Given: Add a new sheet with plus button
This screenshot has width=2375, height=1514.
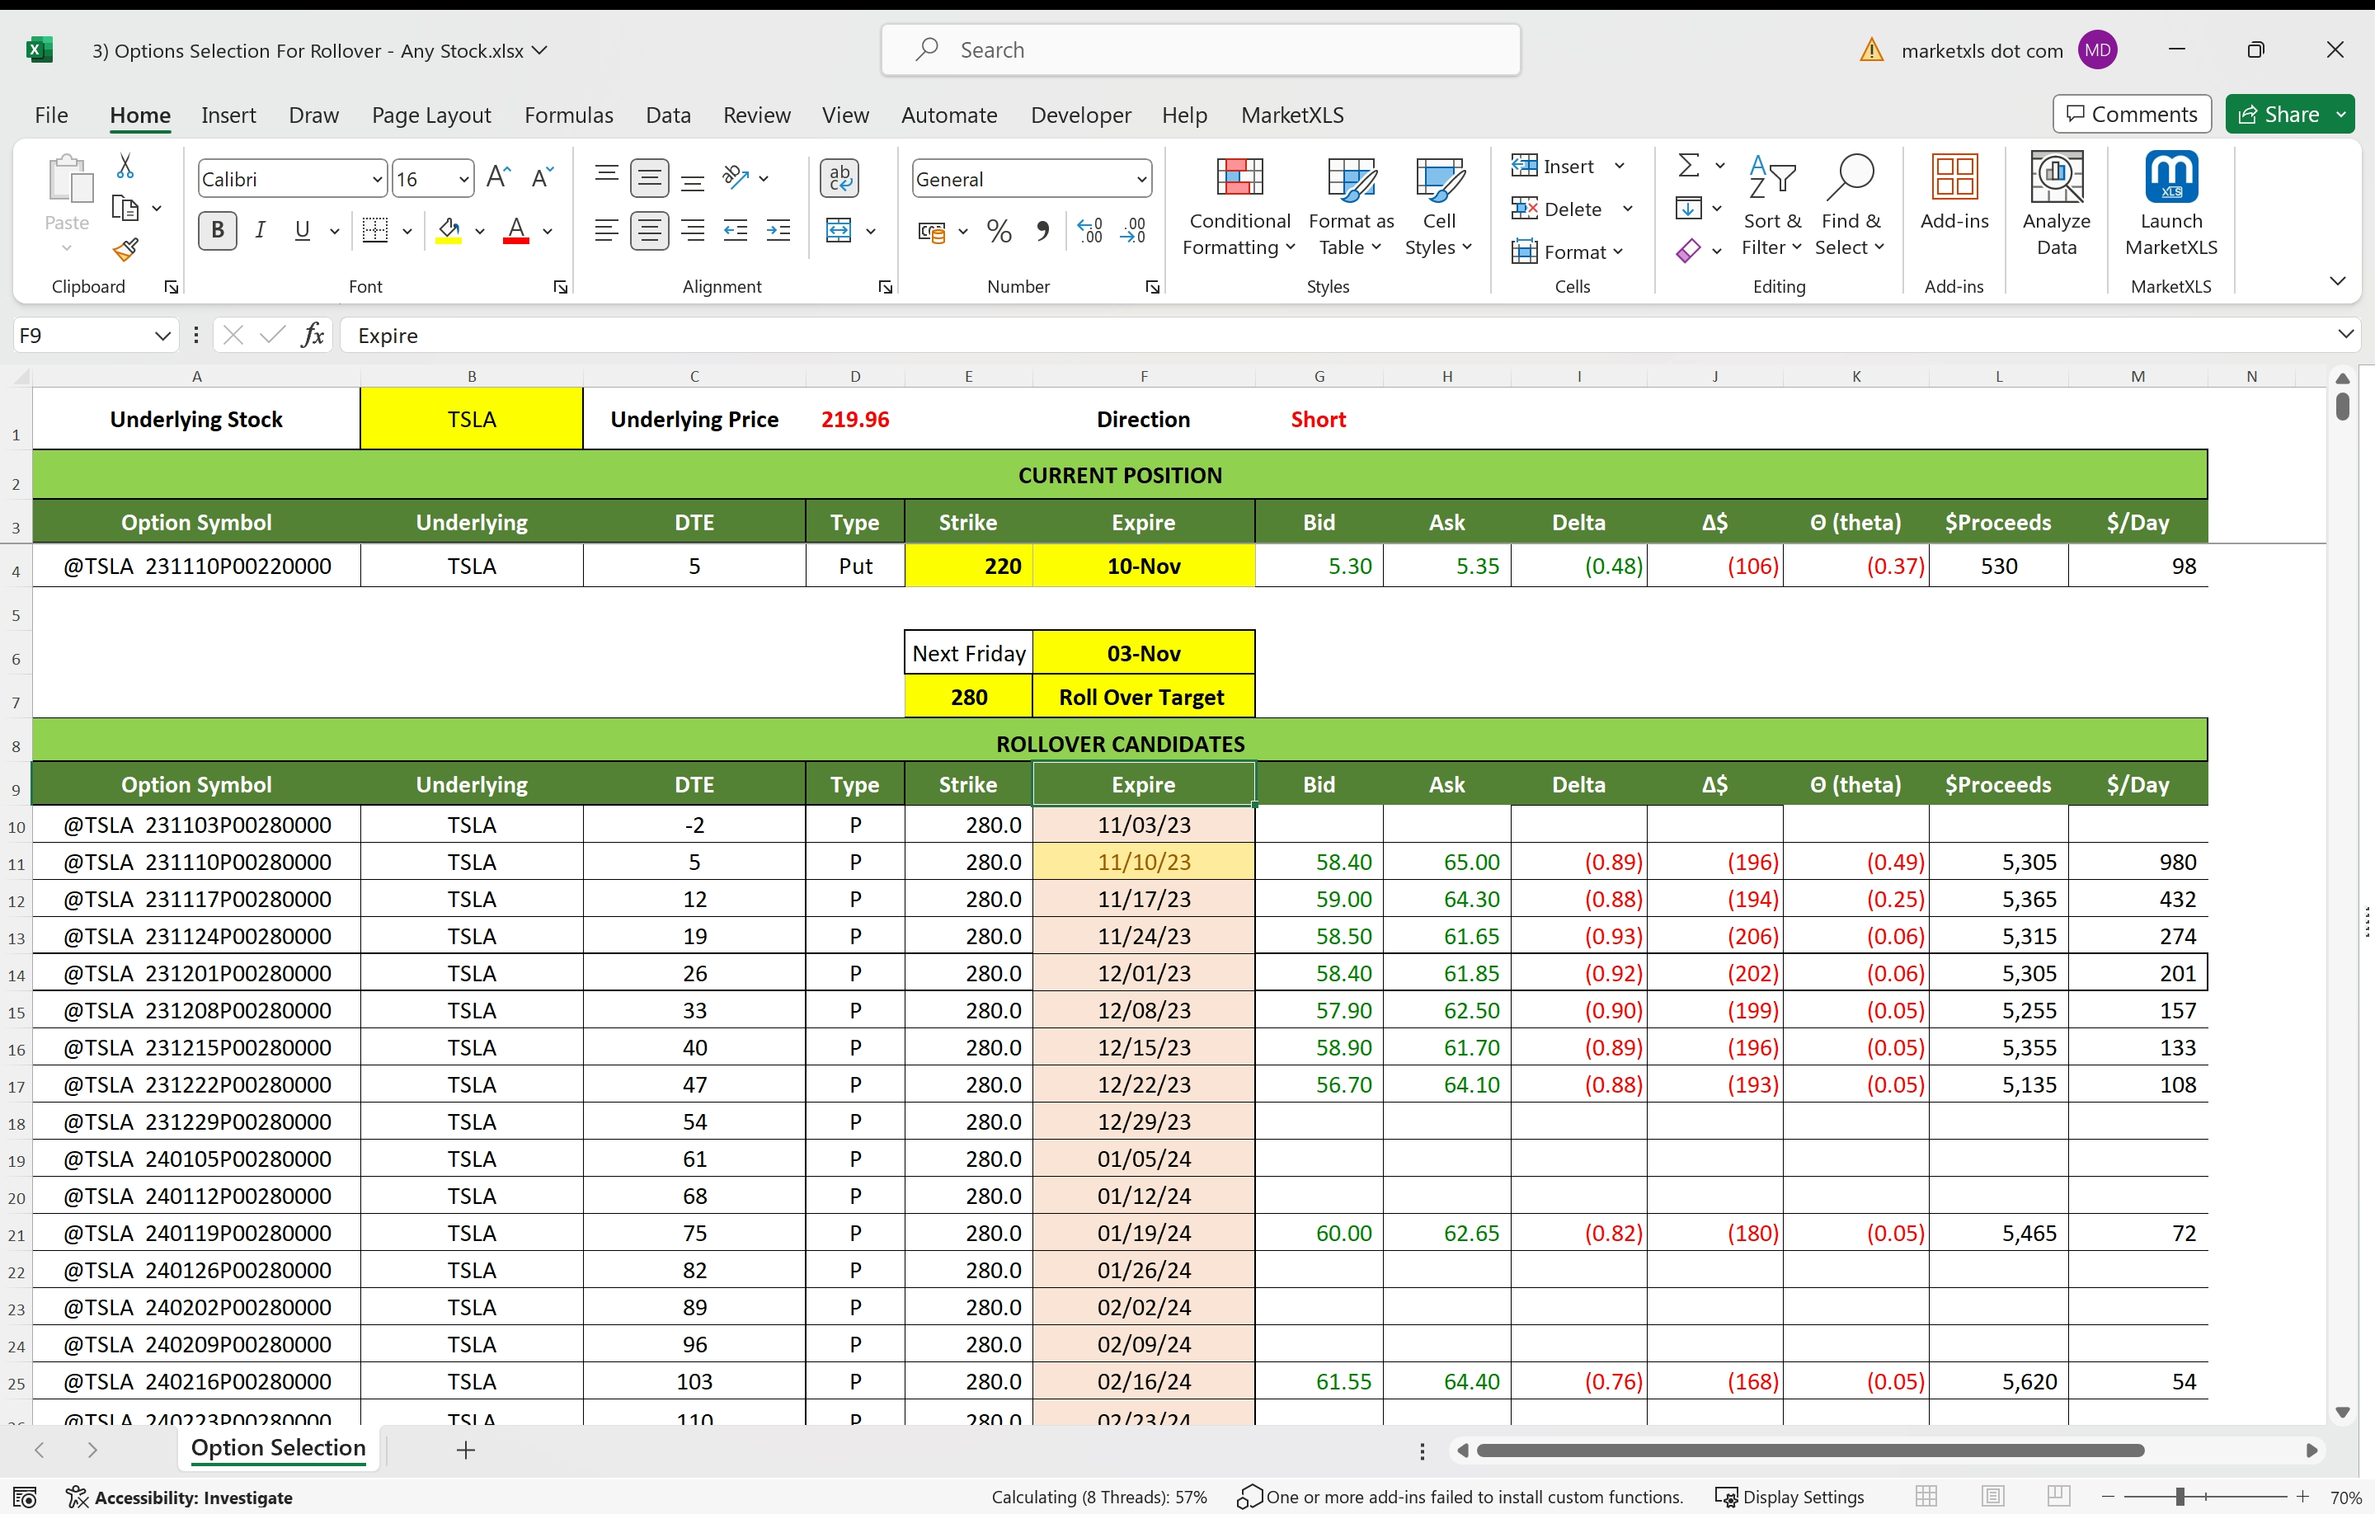Looking at the screenshot, I should tap(466, 1449).
